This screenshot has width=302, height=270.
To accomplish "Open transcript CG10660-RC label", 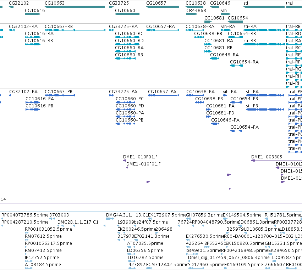I will 129,34.
